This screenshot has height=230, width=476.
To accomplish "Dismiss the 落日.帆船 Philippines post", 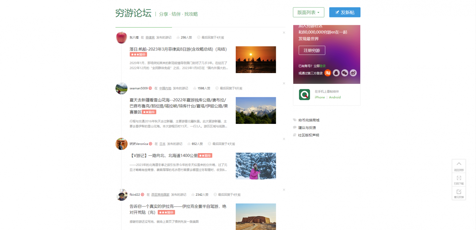I will (x=284, y=32).
